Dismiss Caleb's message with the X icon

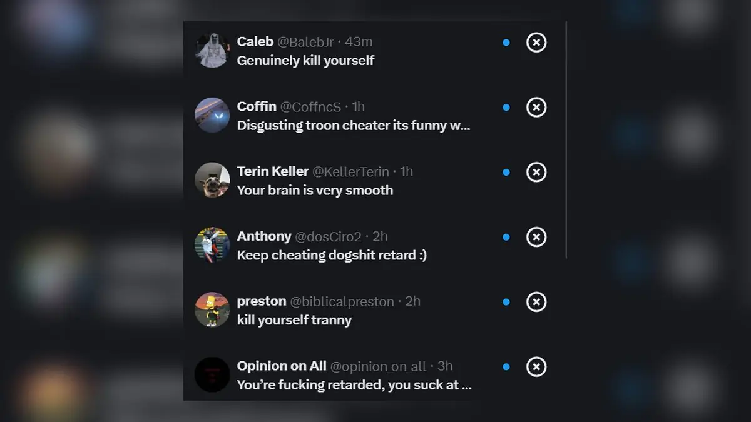point(536,43)
